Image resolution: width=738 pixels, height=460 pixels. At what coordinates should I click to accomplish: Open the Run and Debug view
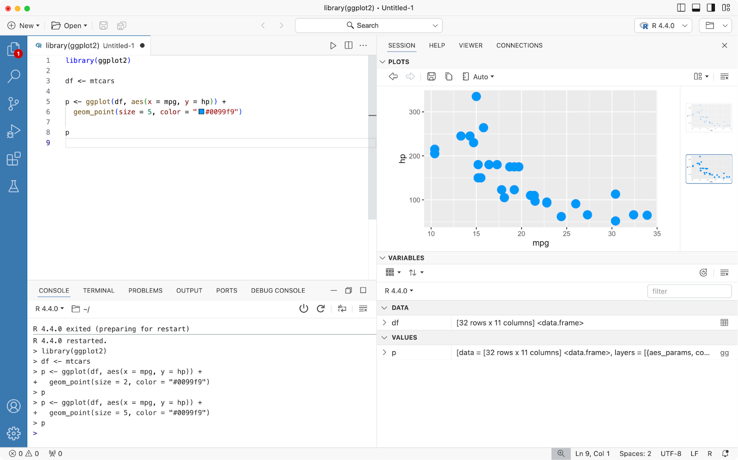coord(13,131)
